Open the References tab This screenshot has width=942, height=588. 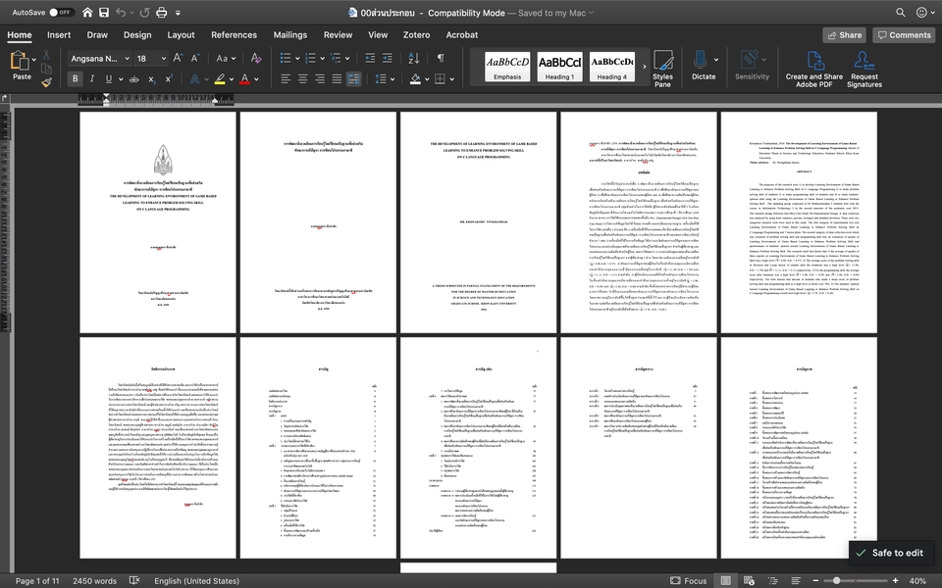[234, 35]
